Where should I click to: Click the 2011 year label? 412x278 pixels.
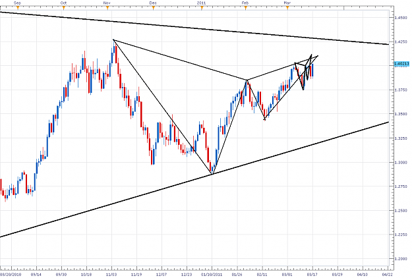tap(201, 3)
